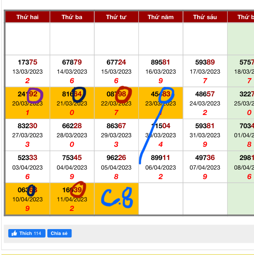Select the Thứ năm column header
The image size is (254, 255).
pos(161,17)
